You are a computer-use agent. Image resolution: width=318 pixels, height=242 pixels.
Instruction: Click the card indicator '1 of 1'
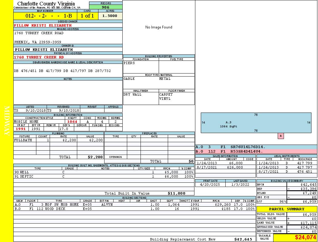87,16
